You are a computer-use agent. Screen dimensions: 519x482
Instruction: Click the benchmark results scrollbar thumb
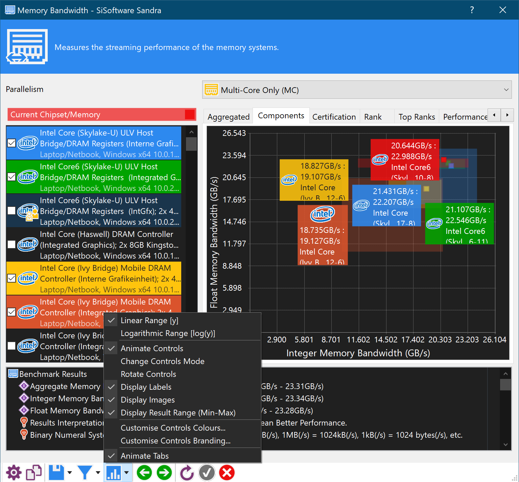pos(505,384)
